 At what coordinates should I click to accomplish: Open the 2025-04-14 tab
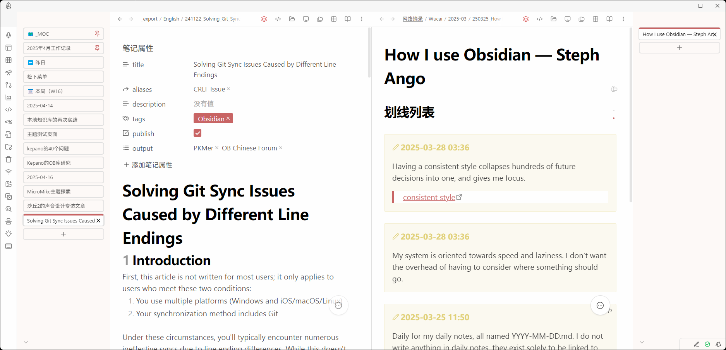coord(64,105)
